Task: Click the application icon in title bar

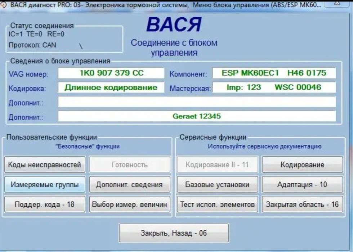Action: click(4, 5)
